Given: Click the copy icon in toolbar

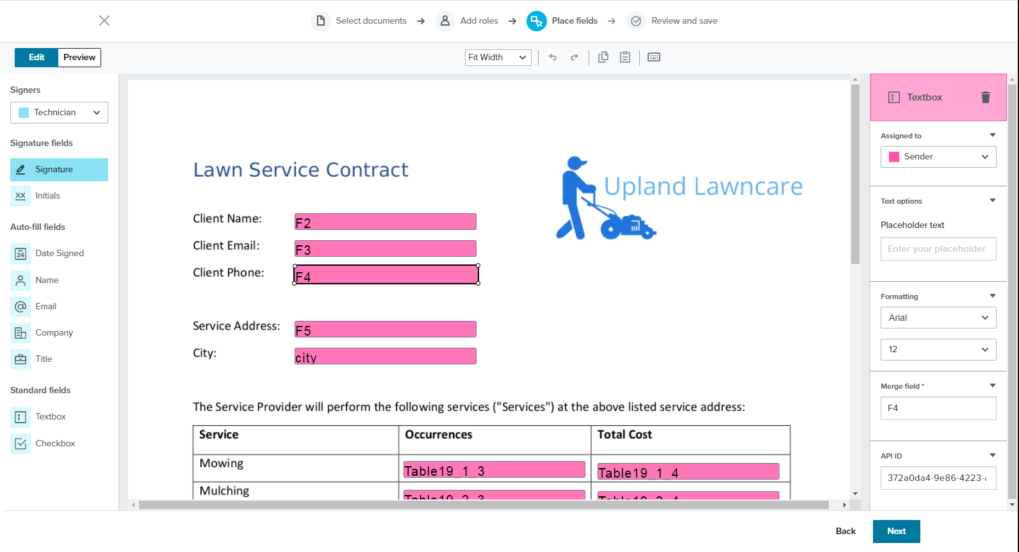Looking at the screenshot, I should pos(603,58).
